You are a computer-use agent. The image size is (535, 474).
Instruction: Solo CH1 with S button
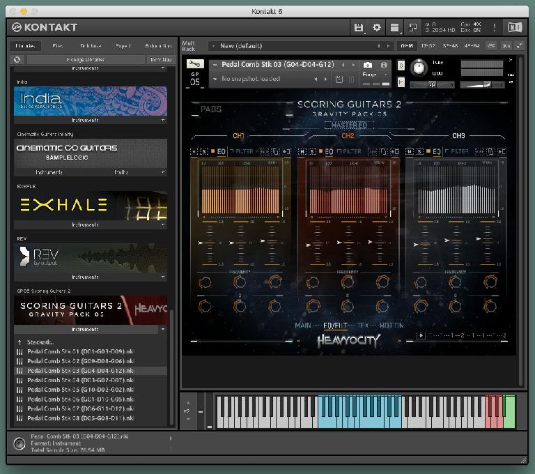pyautogui.click(x=204, y=151)
